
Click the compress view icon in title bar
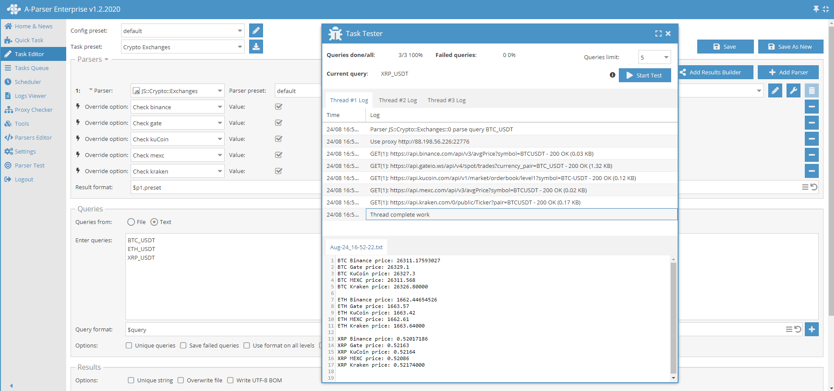pyautogui.click(x=826, y=9)
